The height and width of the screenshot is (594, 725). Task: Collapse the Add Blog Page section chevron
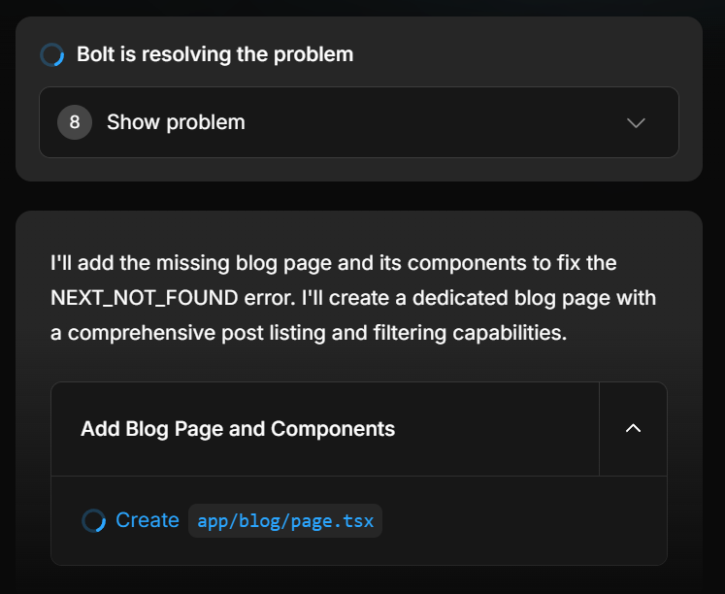[634, 428]
